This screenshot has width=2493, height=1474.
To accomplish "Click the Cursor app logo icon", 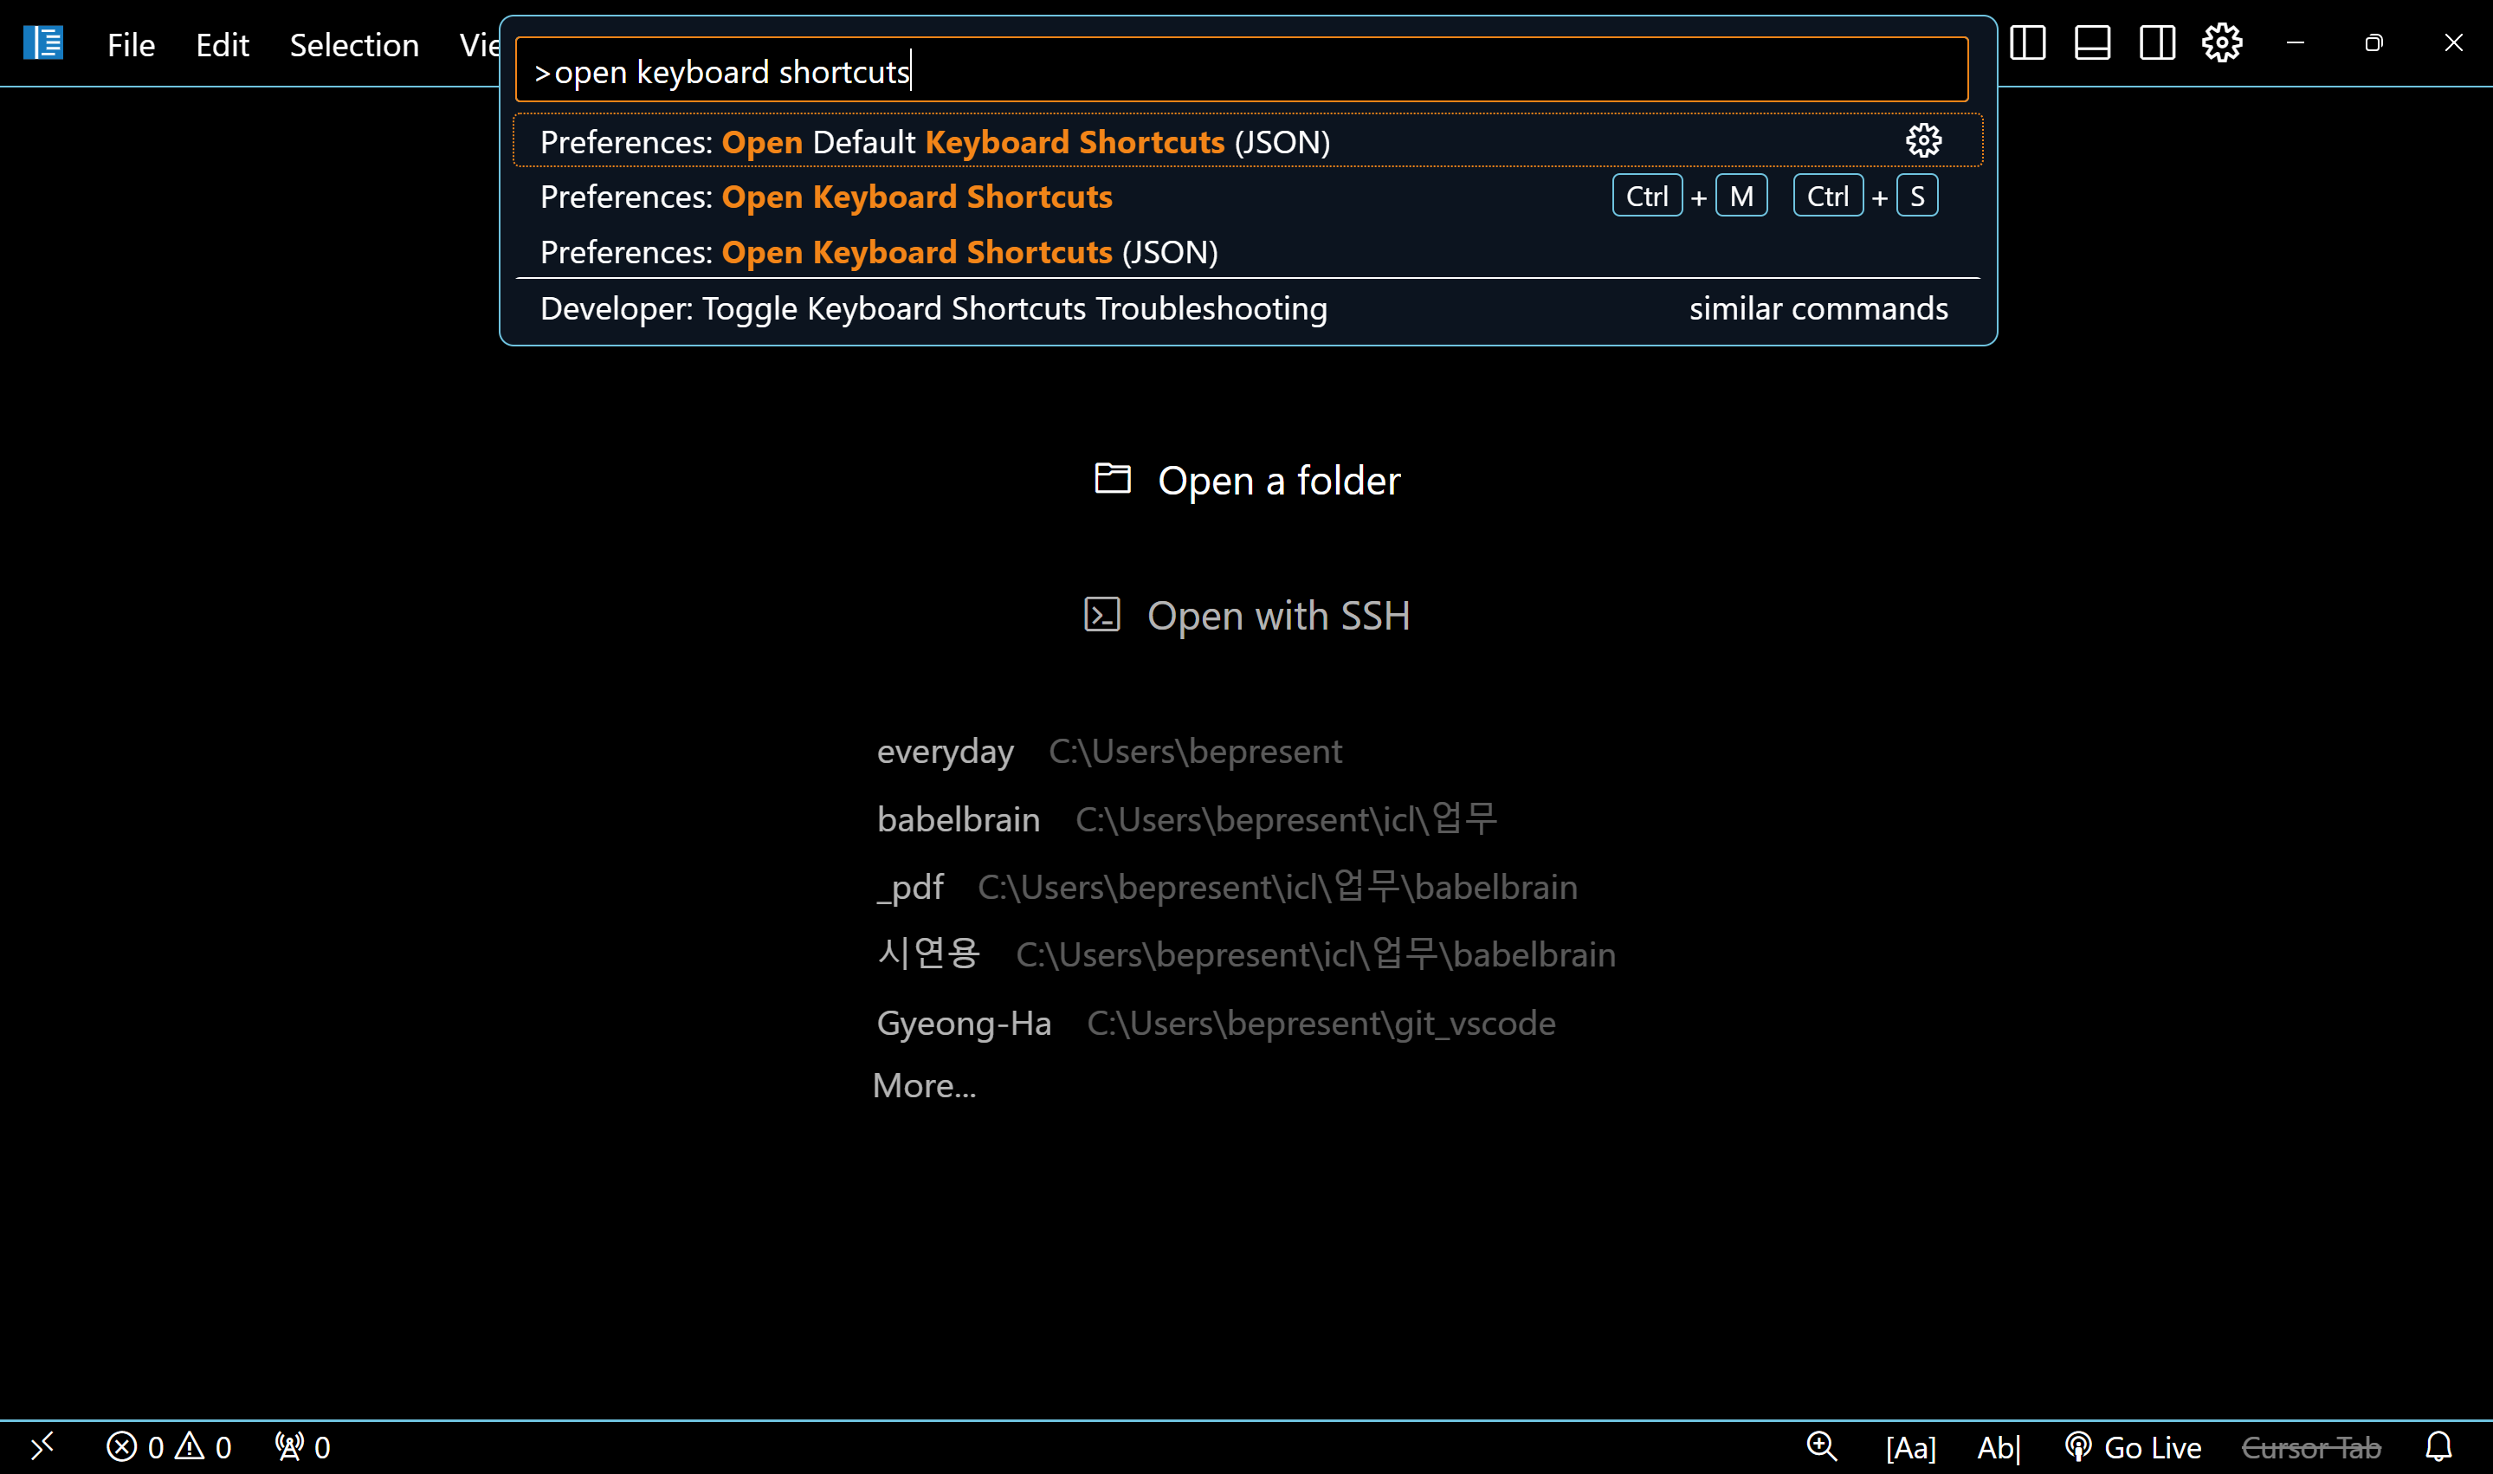I will pos(42,42).
